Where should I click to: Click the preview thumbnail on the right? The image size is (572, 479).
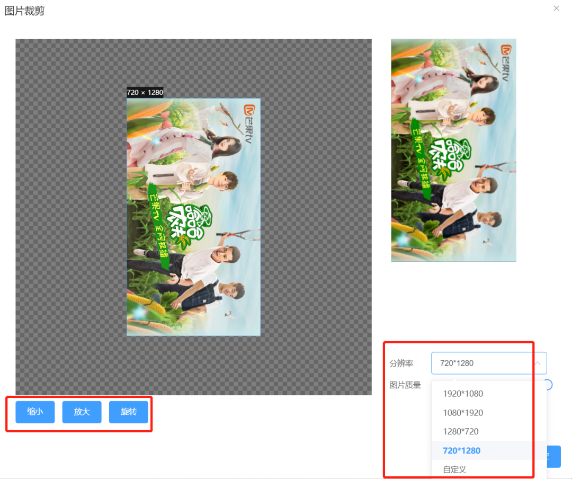[x=454, y=150]
